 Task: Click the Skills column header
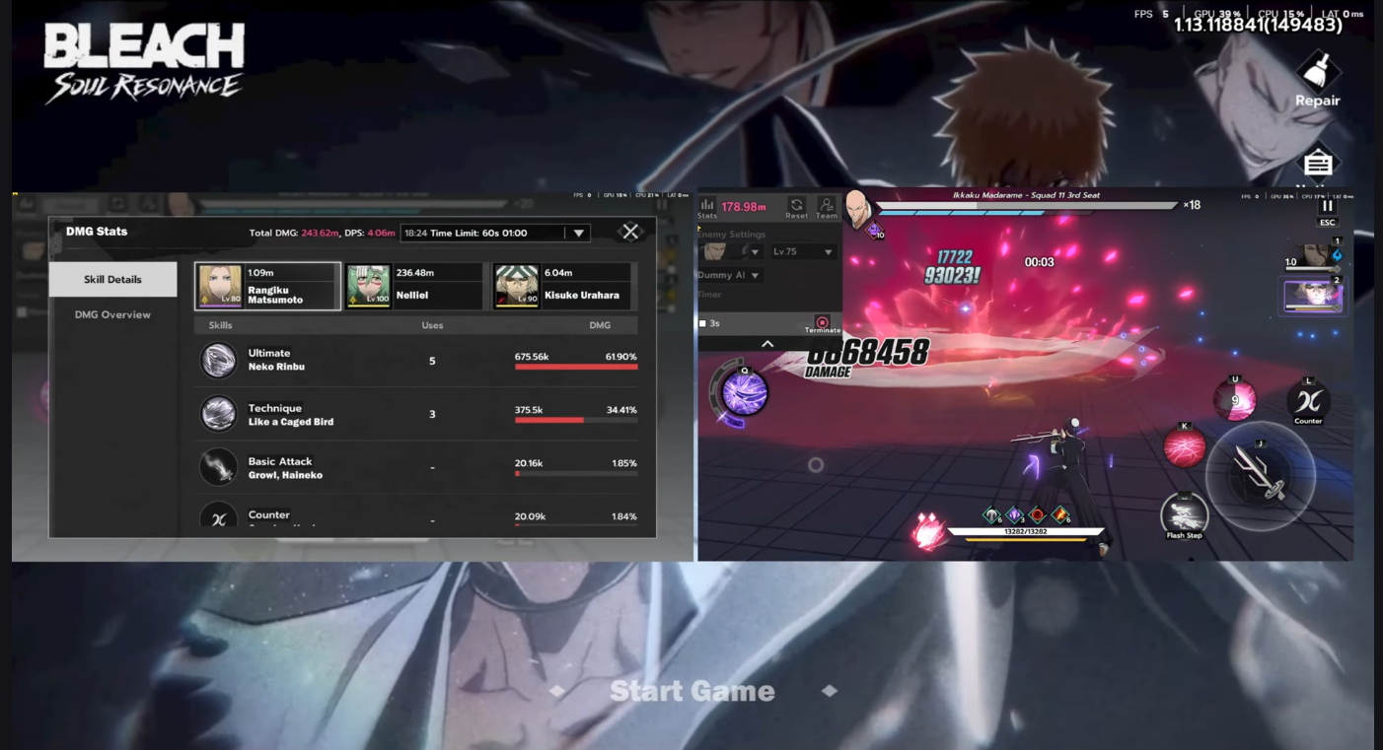click(221, 325)
